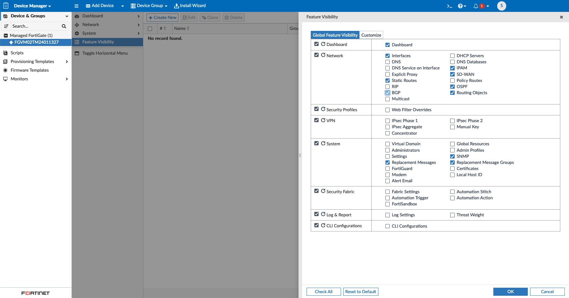Close the Feature Visibility panel

[x=561, y=17]
